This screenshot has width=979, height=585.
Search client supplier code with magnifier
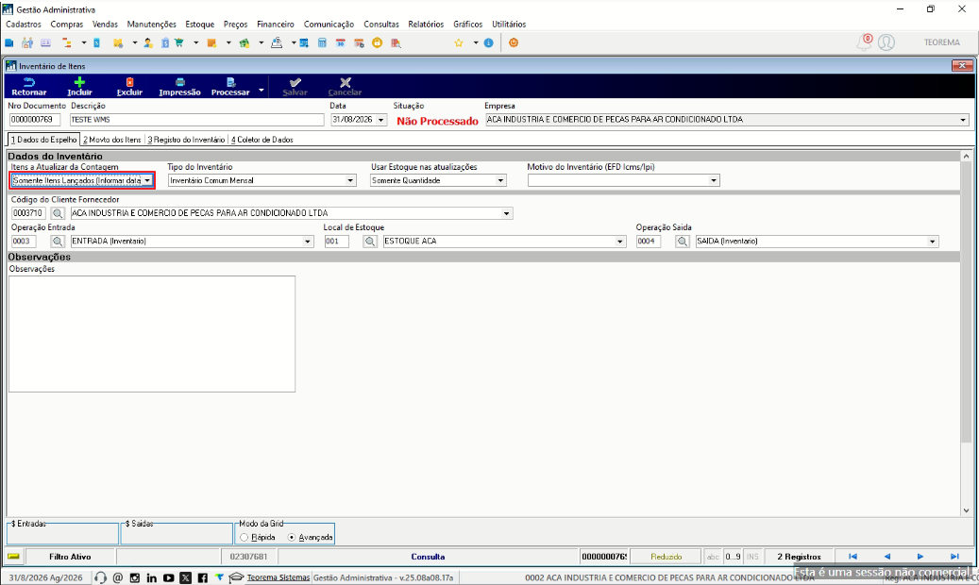coord(58,213)
